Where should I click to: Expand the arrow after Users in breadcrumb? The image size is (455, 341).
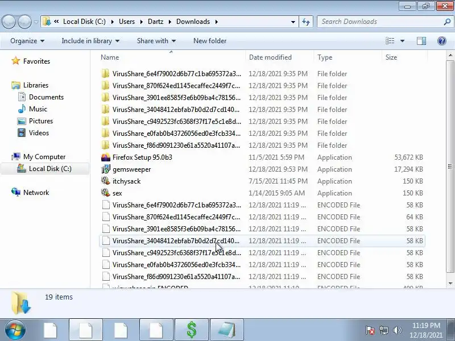141,22
